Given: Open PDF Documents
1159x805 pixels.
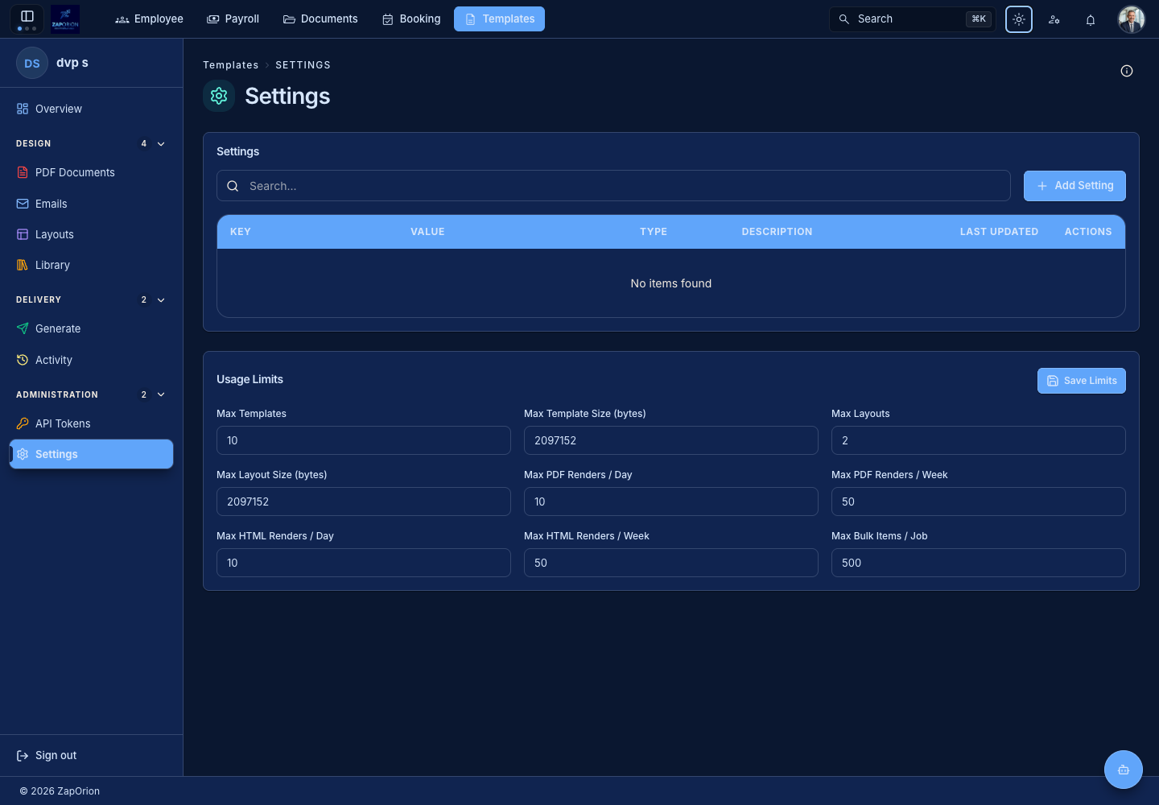Looking at the screenshot, I should pyautogui.click(x=91, y=172).
